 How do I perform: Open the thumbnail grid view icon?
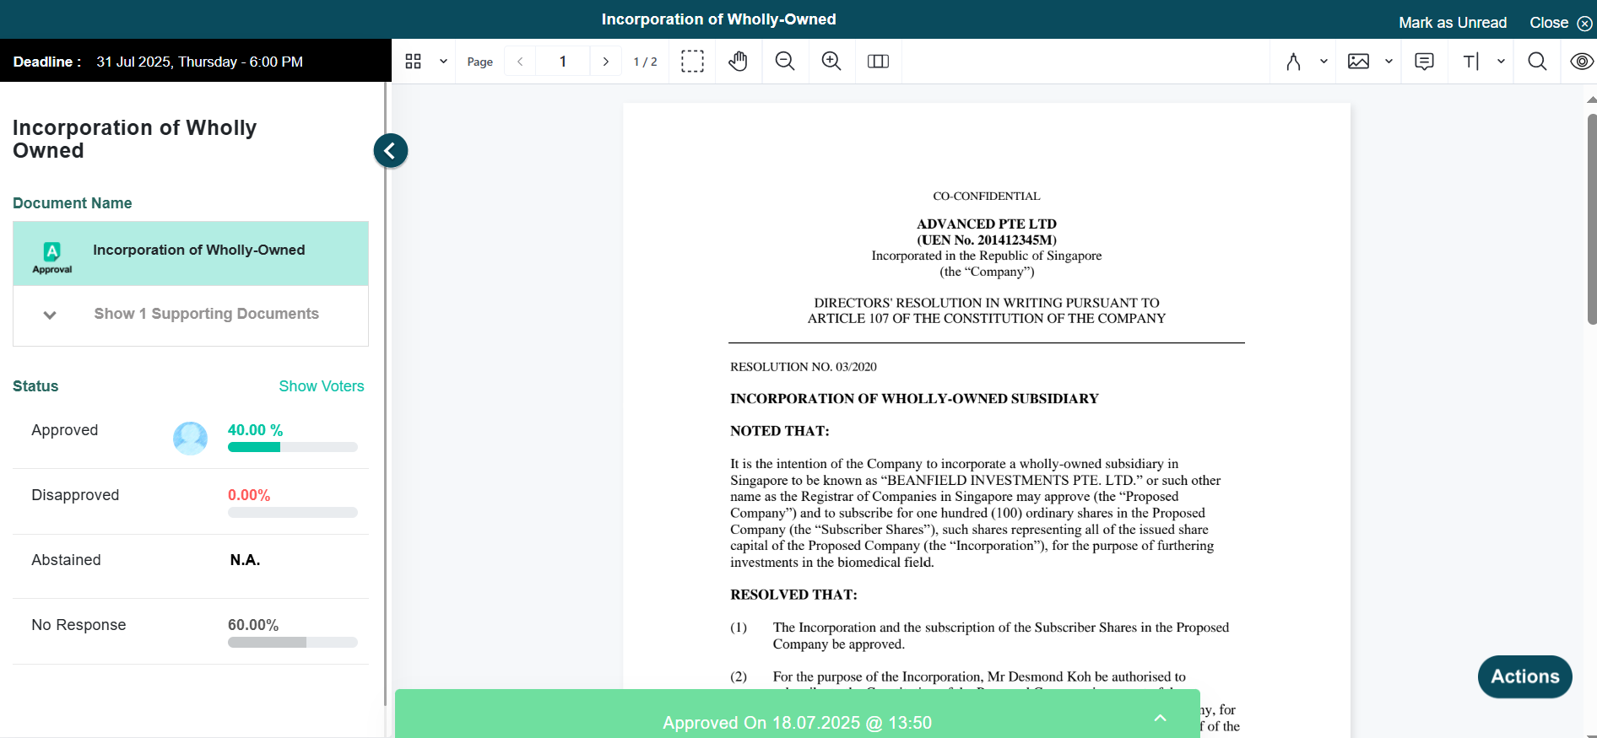click(x=413, y=62)
